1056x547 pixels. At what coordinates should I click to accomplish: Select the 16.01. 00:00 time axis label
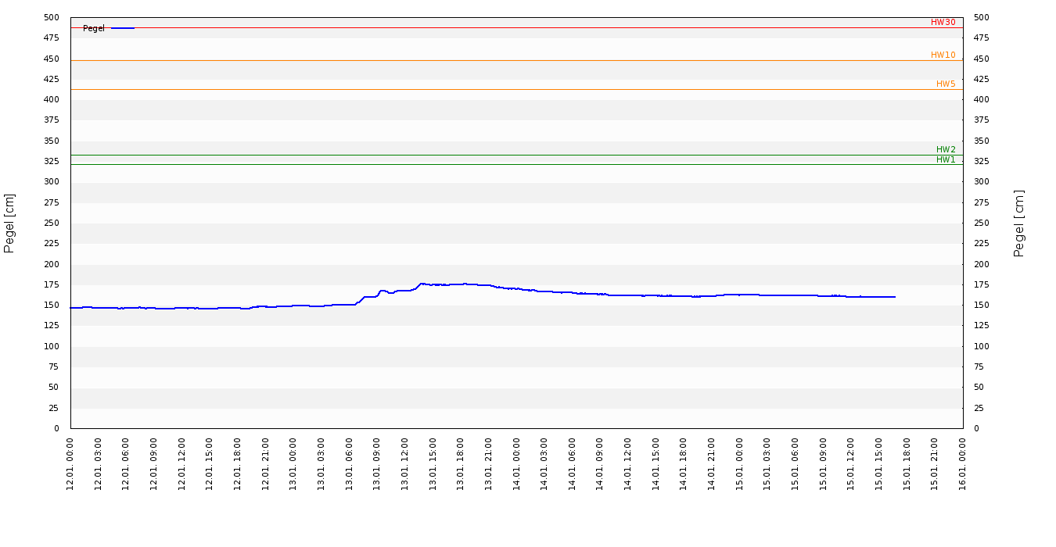[x=962, y=463]
